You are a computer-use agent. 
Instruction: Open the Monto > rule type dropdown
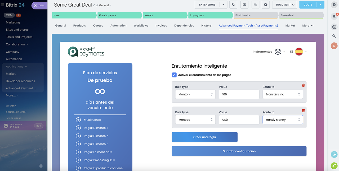(x=195, y=94)
